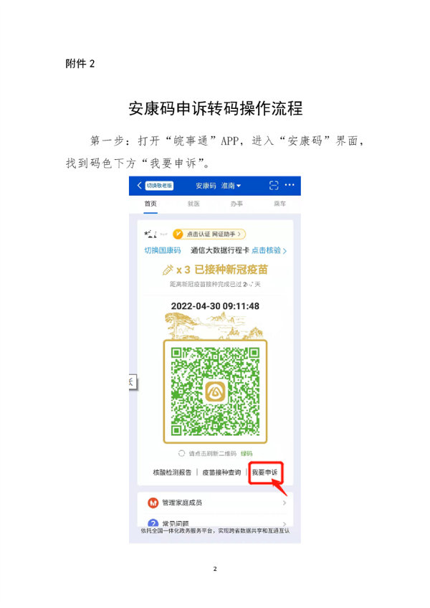This screenshot has width=430, height=608.
Task: Open the scan icon in the header
Action: click(x=274, y=186)
